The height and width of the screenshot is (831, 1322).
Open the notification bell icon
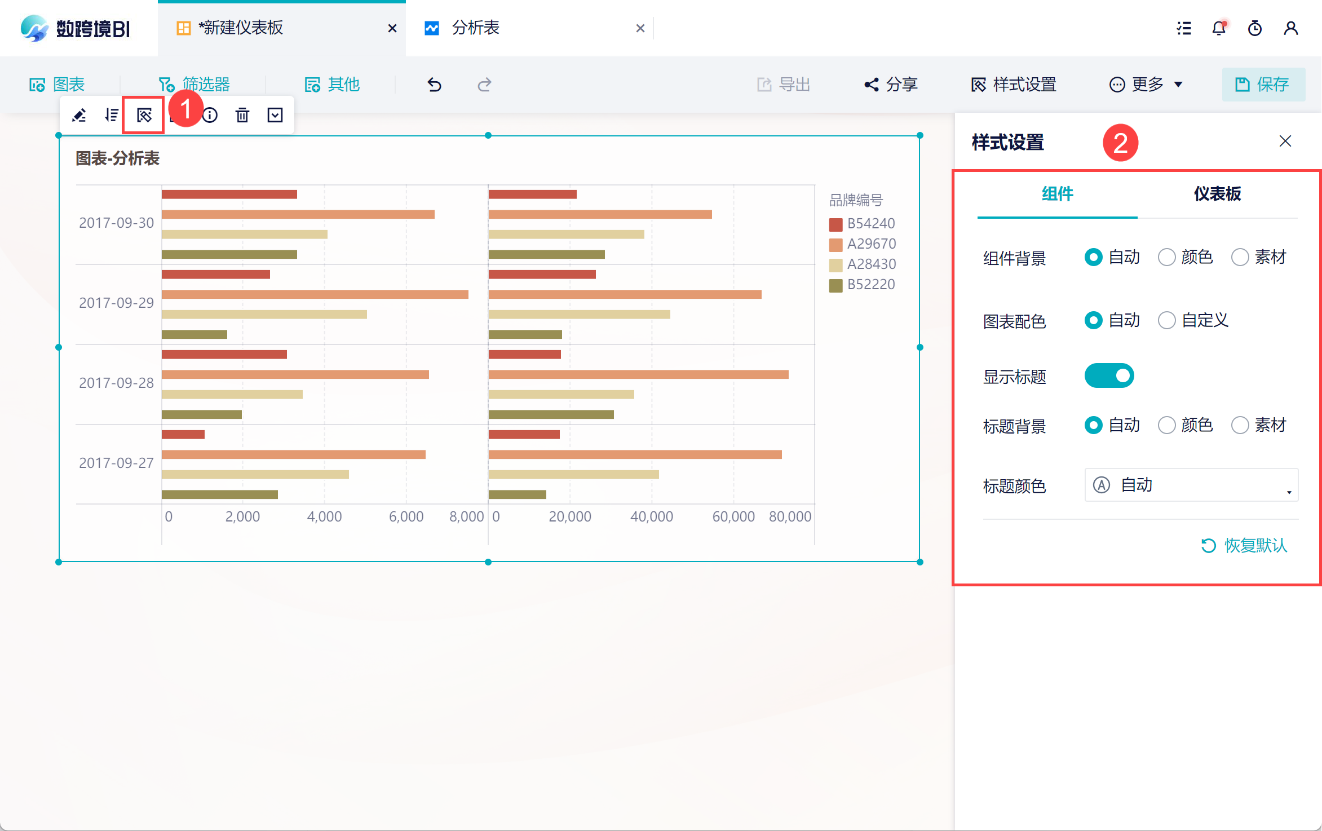[x=1219, y=28]
